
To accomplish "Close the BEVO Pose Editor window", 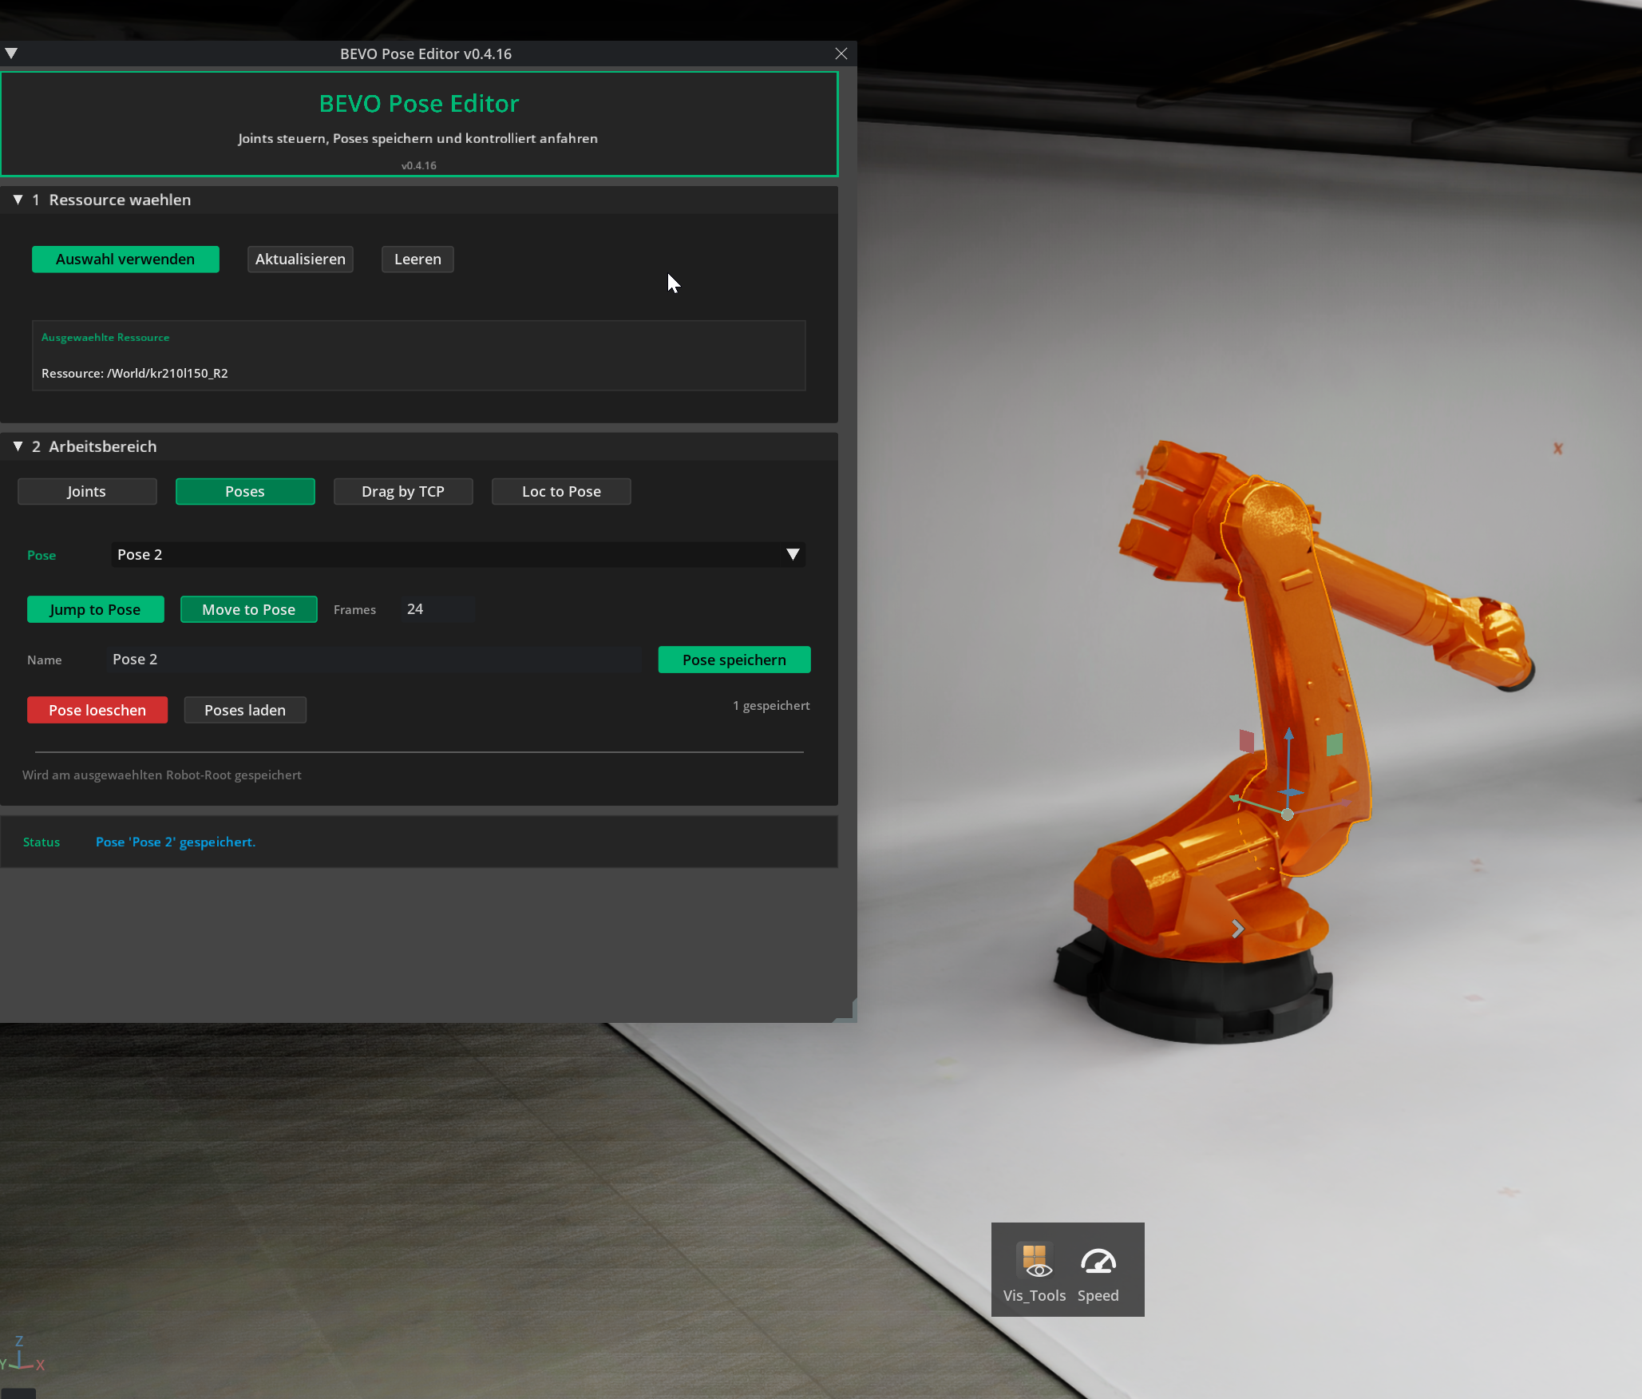I will coord(841,54).
